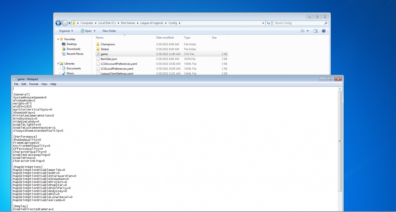Screen dimensions: 396x212
Task: Collapse the Favorites group in navigation pane
Action: (x=58, y=39)
